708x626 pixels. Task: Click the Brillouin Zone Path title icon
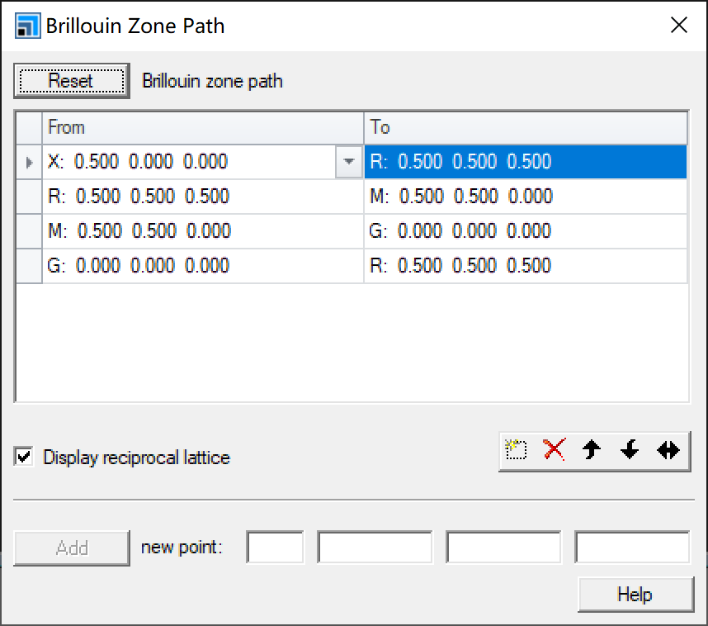pyautogui.click(x=27, y=26)
